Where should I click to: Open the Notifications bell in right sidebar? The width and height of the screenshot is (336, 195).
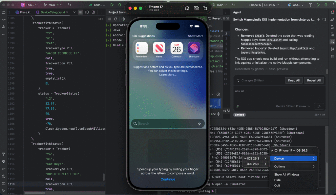click(332, 12)
